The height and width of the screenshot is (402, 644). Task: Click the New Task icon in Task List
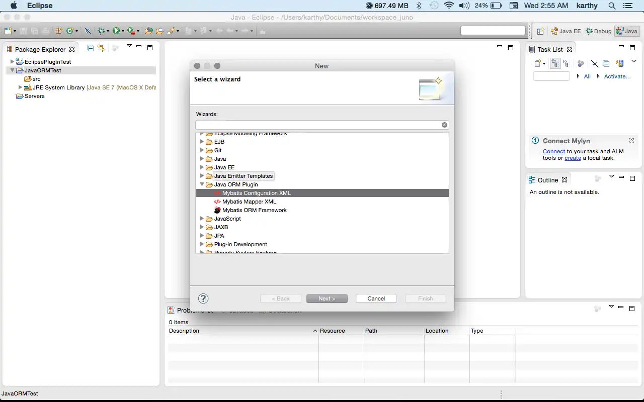click(x=537, y=63)
